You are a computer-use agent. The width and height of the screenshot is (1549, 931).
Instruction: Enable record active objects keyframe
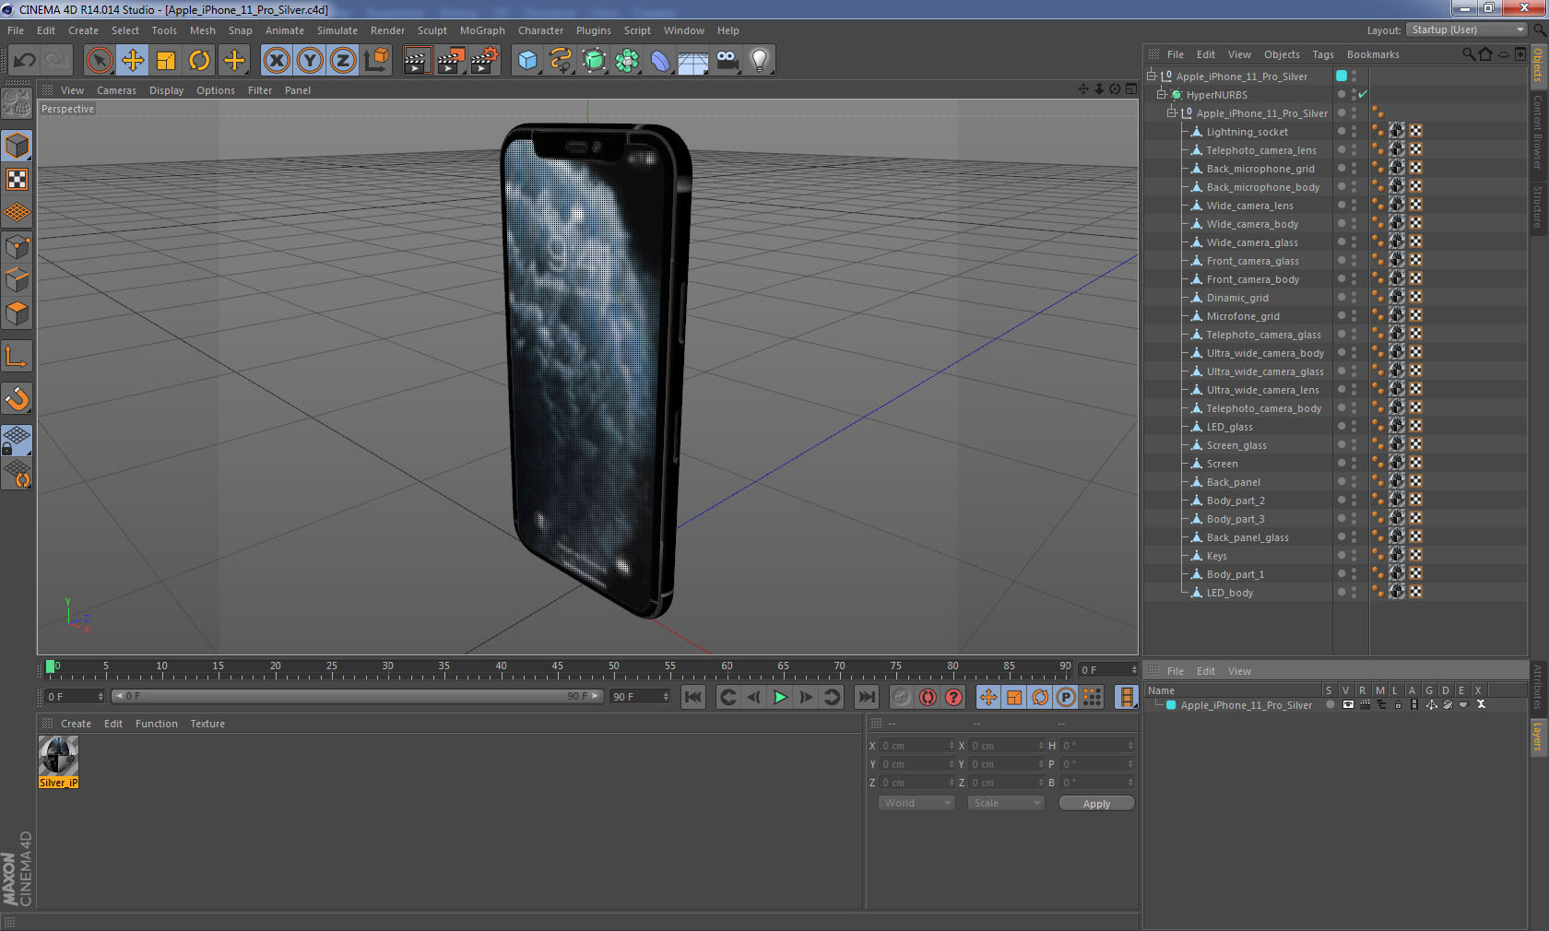[x=902, y=697]
